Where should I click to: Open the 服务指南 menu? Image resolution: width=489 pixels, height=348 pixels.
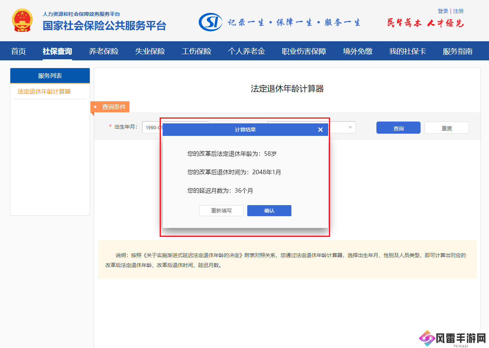pos(457,51)
